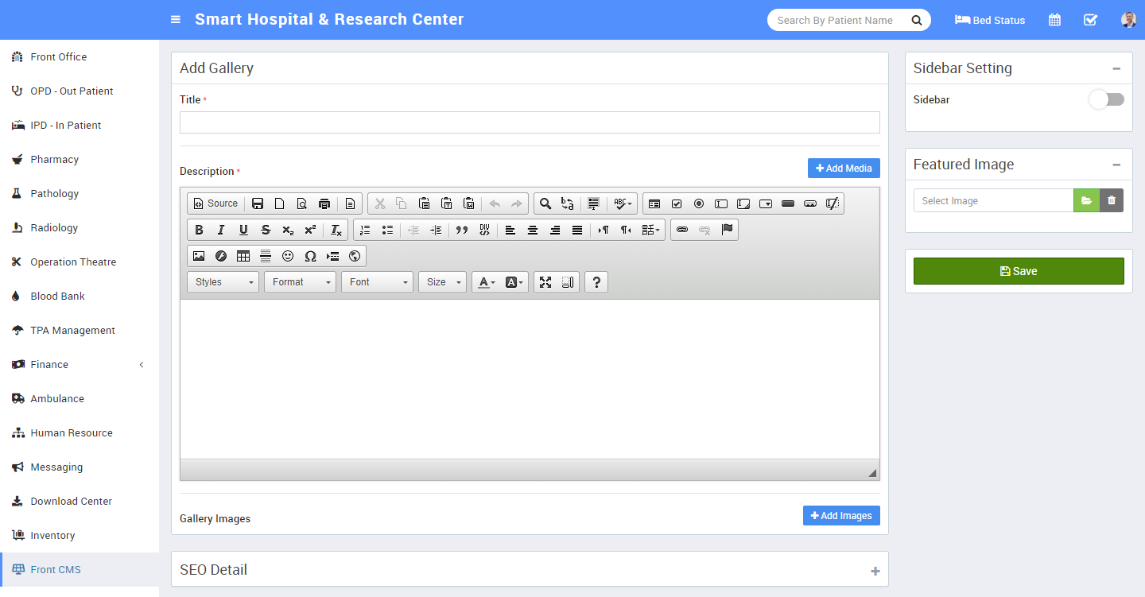Click the green Save button
This screenshot has height=597, width=1145.
coord(1018,271)
